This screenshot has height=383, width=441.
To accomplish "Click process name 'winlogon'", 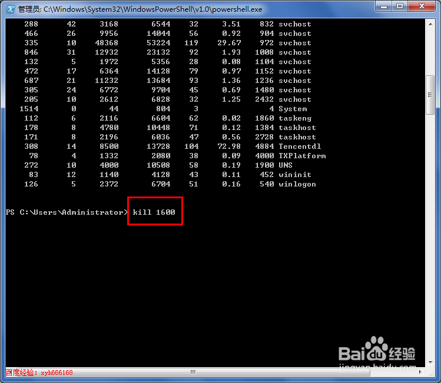I will tap(297, 184).
